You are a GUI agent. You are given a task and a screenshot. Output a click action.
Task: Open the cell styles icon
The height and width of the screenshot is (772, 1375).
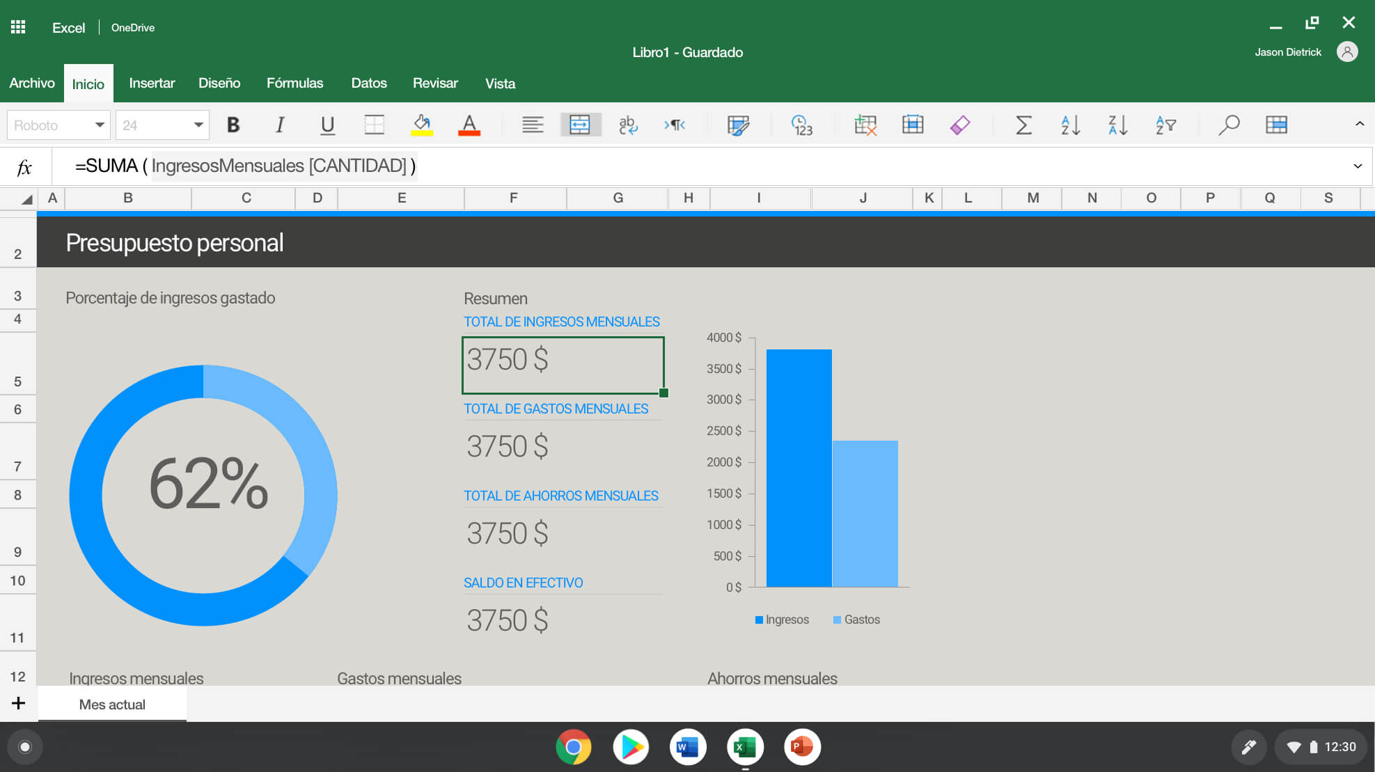(x=738, y=125)
